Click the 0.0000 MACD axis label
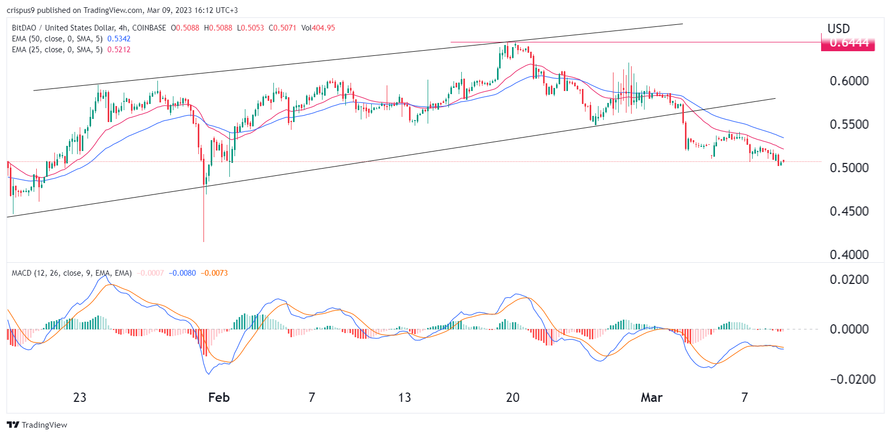Image resolution: width=891 pixels, height=436 pixels. pyautogui.click(x=849, y=329)
